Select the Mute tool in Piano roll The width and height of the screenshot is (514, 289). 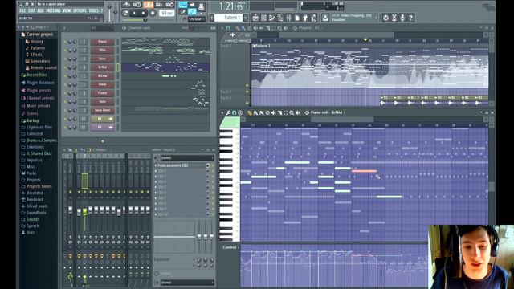pyautogui.click(x=273, y=112)
